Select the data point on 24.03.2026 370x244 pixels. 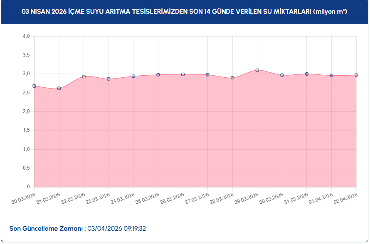click(133, 76)
